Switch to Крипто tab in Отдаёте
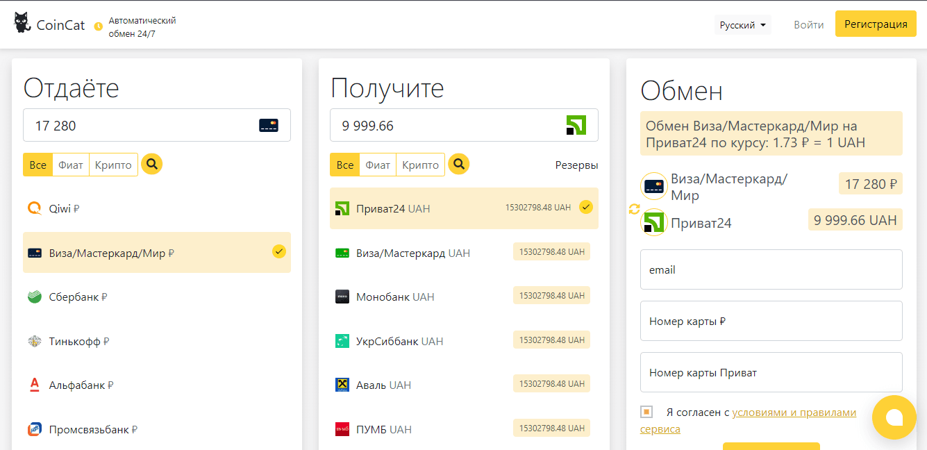The width and height of the screenshot is (927, 450). click(113, 165)
